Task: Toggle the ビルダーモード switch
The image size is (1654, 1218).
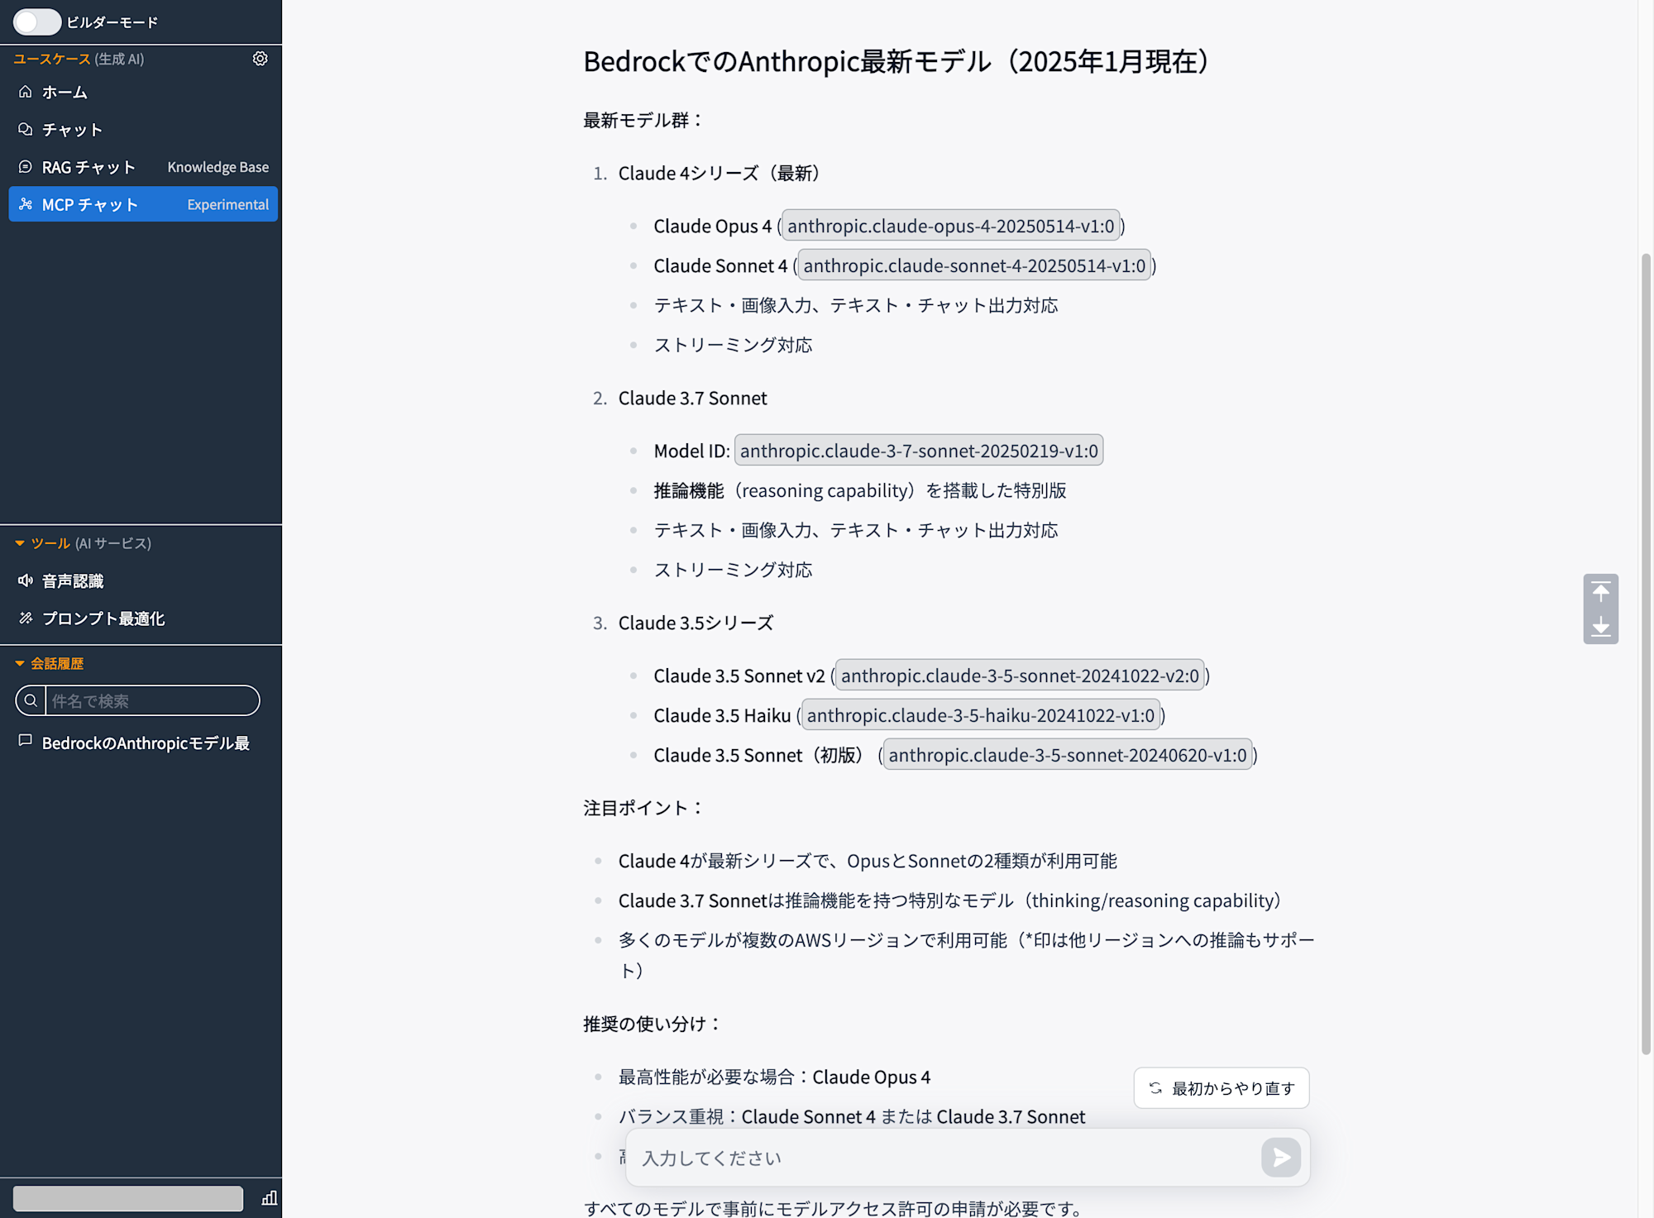Action: tap(37, 22)
